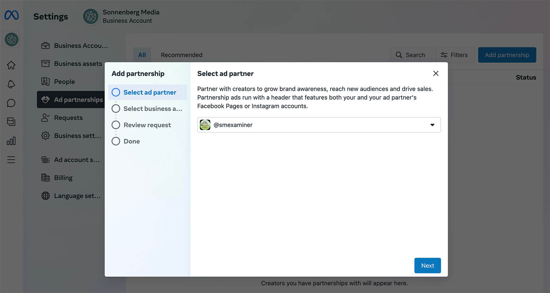Open the Filters options
Image resolution: width=550 pixels, height=293 pixels.
click(x=454, y=55)
